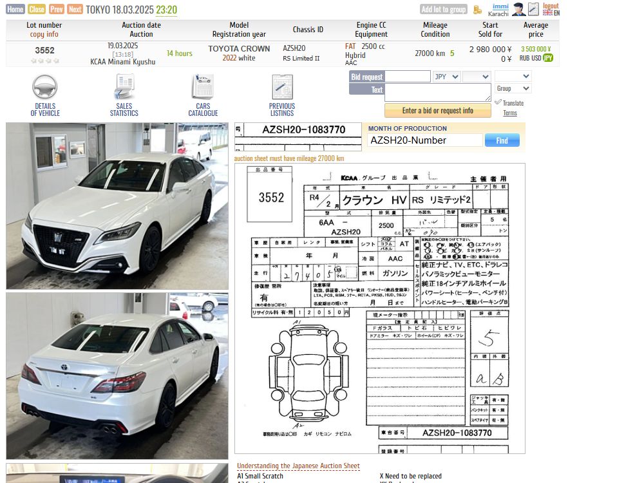Focus the Bid request input field
Image resolution: width=644 pixels, height=483 pixels.
point(408,77)
